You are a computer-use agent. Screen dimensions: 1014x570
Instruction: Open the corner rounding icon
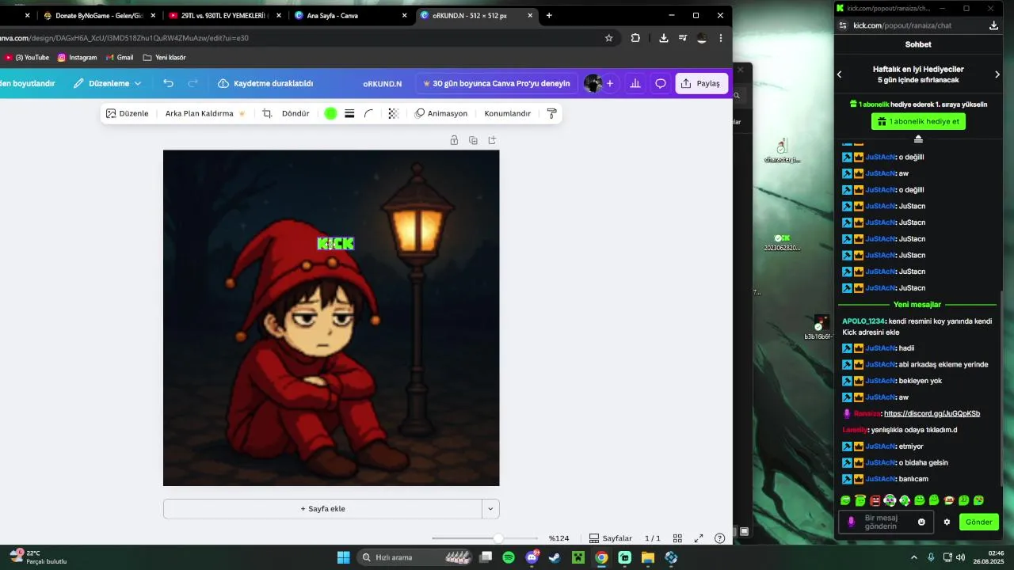pyautogui.click(x=369, y=113)
